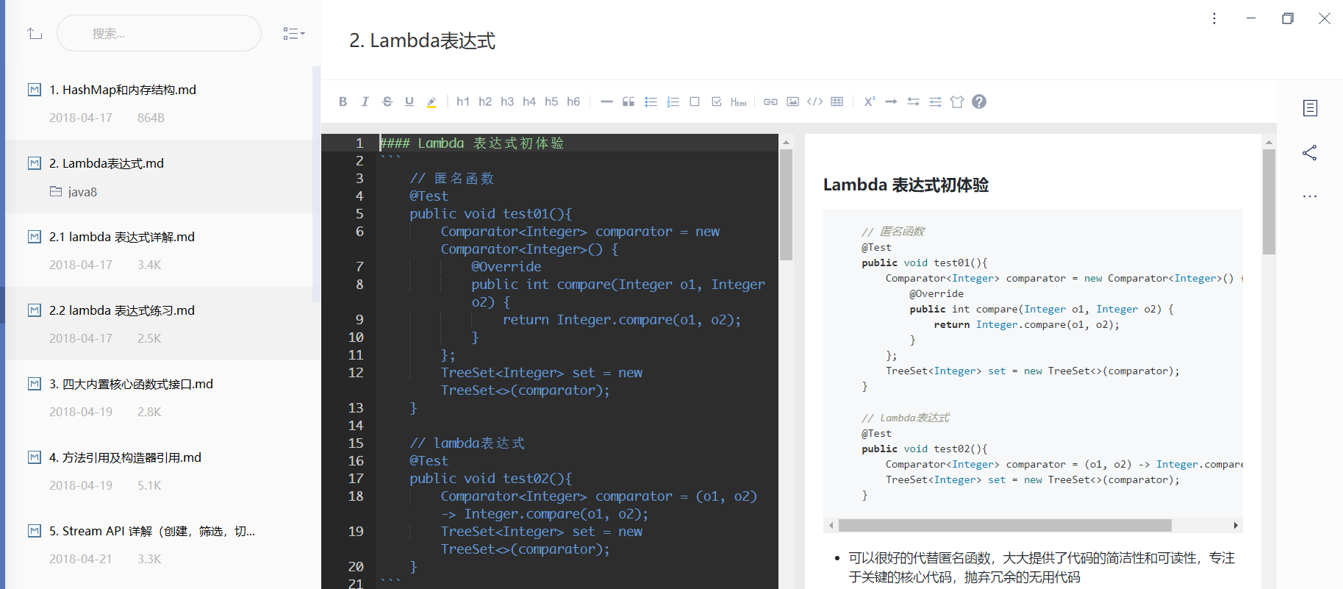Viewport: 1343px width, 589px height.
Task: Click the arrows with lines toolbar icon
Action: click(x=935, y=101)
